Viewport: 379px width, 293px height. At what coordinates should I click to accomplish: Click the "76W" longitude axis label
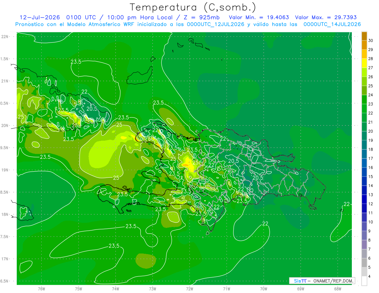pos(41,289)
